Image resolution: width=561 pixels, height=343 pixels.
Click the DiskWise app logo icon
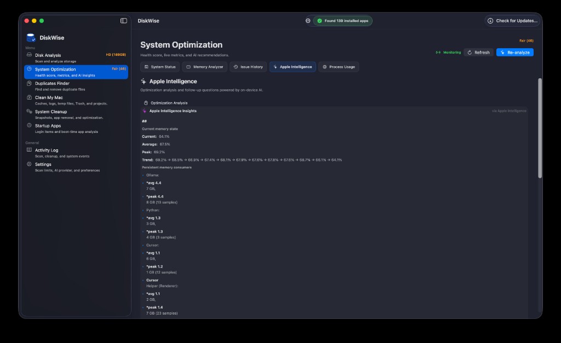point(31,38)
